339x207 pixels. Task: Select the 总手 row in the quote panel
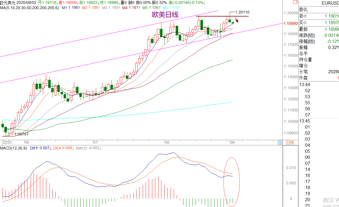pos(319,53)
